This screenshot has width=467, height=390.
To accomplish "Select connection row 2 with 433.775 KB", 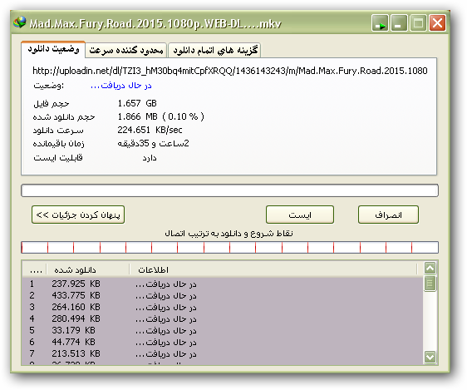I will click(223, 295).
